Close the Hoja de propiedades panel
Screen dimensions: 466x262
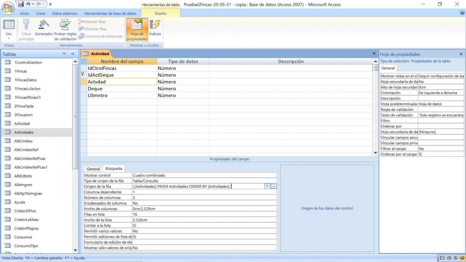tap(461, 54)
